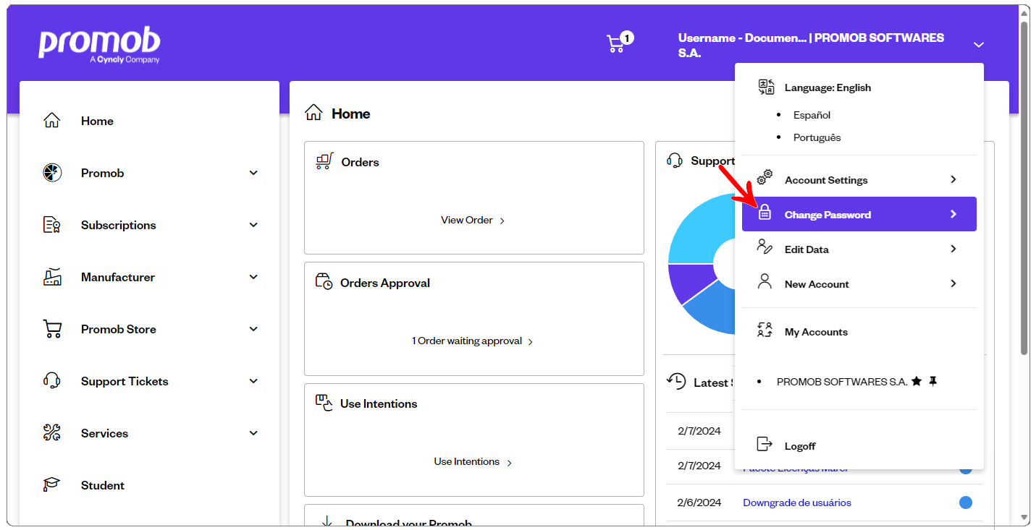Select PROMOB SOFTWARES S.A. account entry
This screenshot has width=1036, height=530.
pyautogui.click(x=842, y=381)
